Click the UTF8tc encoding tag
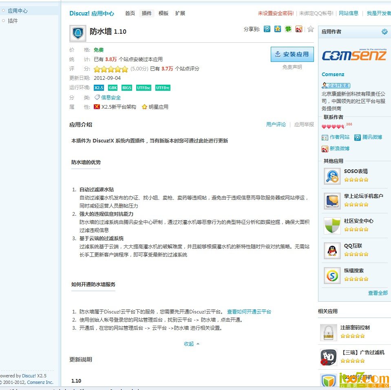 (x=163, y=88)
